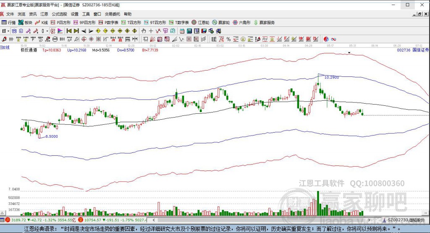Open the 六角形 hexagon tool

coord(241,23)
